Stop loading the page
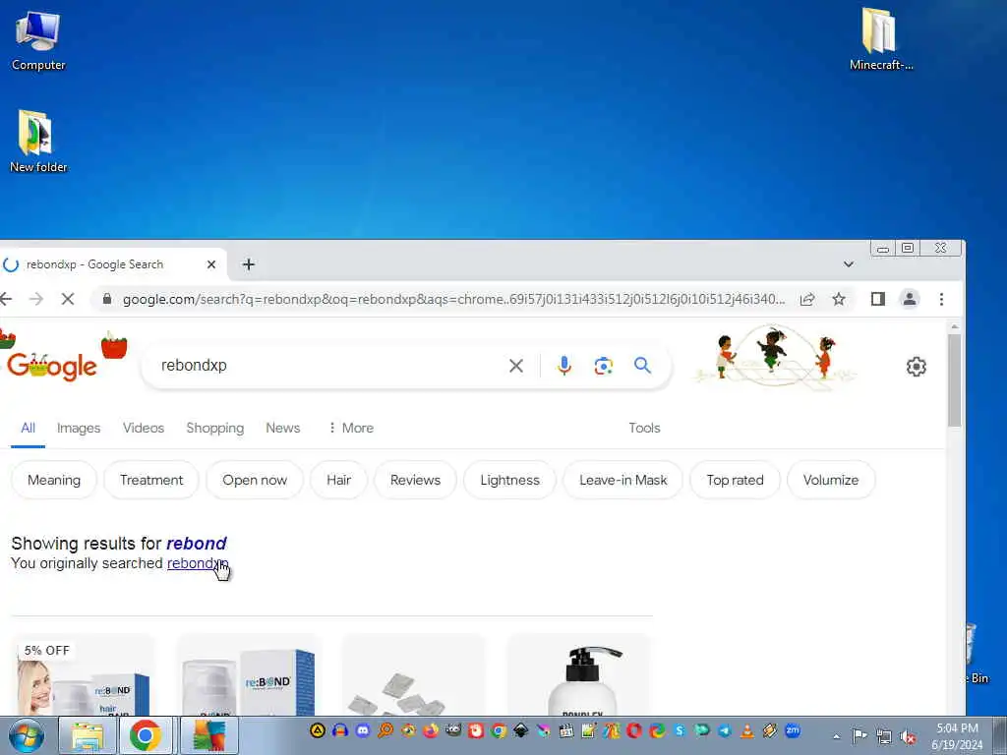Image resolution: width=1007 pixels, height=755 pixels. click(x=68, y=299)
